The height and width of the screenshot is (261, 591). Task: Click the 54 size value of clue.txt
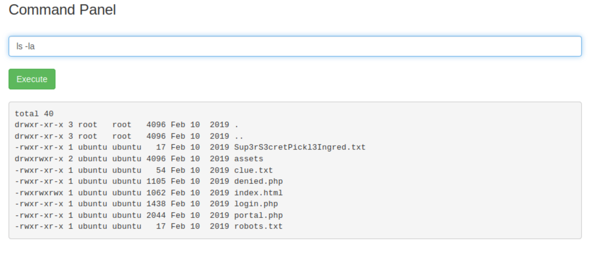point(161,170)
